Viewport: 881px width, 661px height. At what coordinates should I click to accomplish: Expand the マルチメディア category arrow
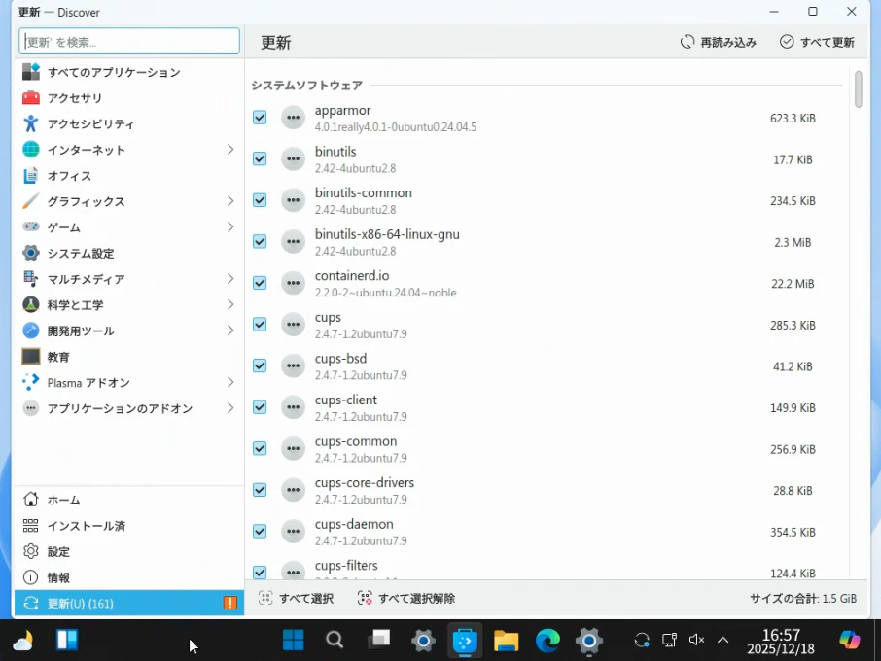[230, 279]
